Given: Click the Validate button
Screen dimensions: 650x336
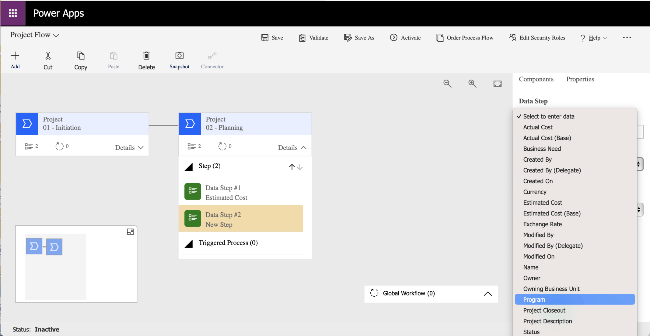Looking at the screenshot, I should click(314, 38).
